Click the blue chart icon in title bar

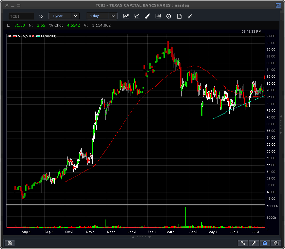point(278,5)
